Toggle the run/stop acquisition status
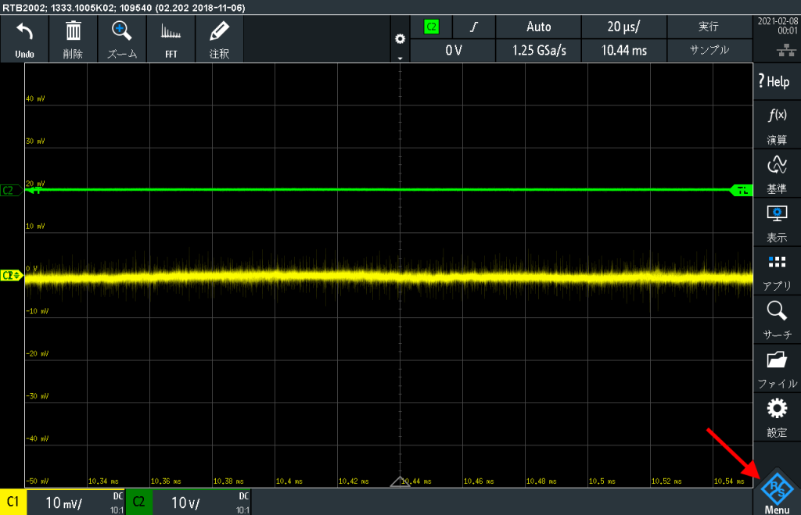Image resolution: width=801 pixels, height=515 pixels. coord(709,27)
